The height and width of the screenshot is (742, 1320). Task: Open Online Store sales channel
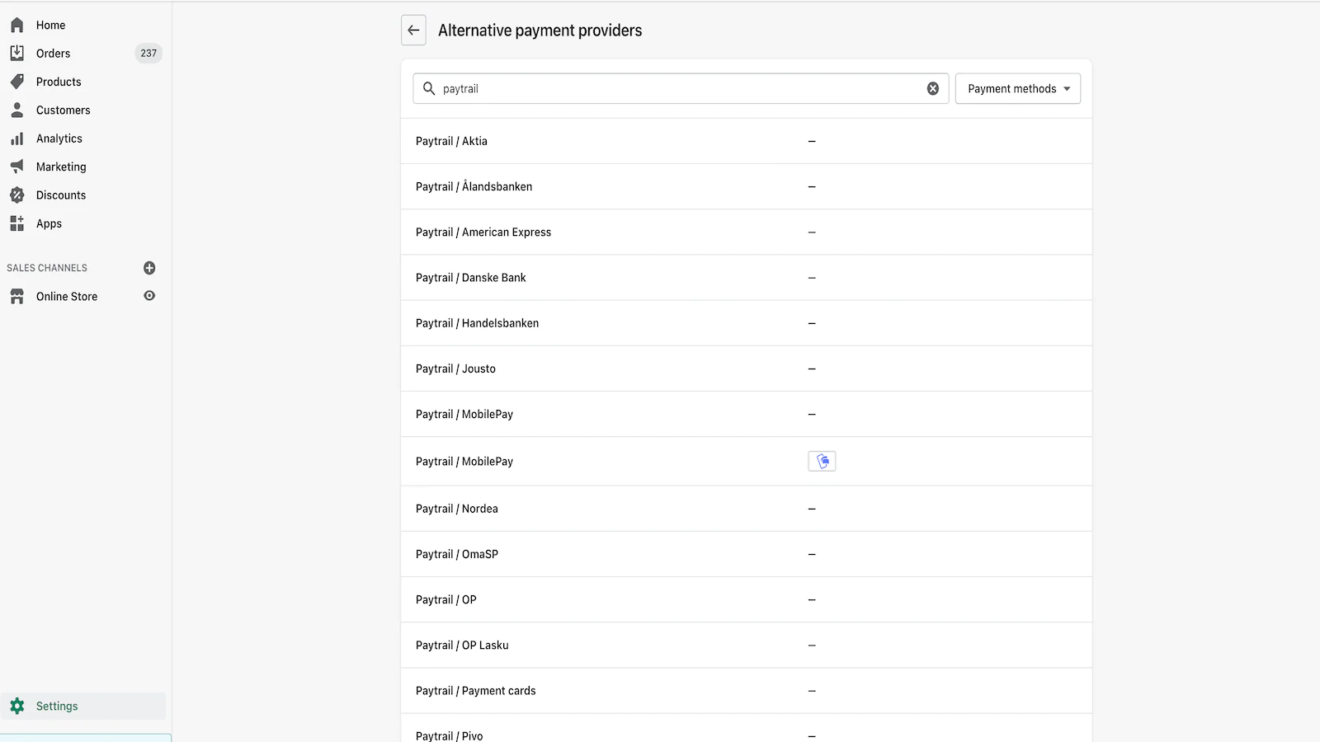(x=67, y=296)
